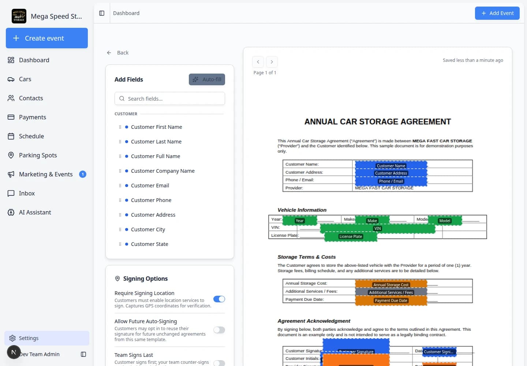Select Customer Last Name field
The width and height of the screenshot is (527, 366).
[170, 142]
